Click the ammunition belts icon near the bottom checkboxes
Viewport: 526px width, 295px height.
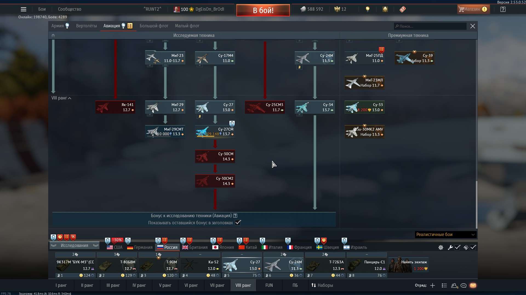pos(466,247)
